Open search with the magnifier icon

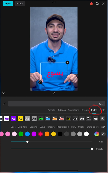pos(97,4)
